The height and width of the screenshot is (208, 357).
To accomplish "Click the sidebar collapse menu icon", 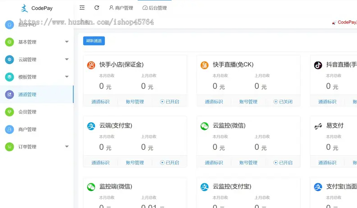I will point(82,8).
